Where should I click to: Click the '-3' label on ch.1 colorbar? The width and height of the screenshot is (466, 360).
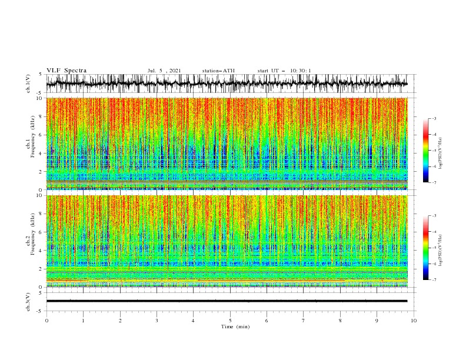point(434,118)
